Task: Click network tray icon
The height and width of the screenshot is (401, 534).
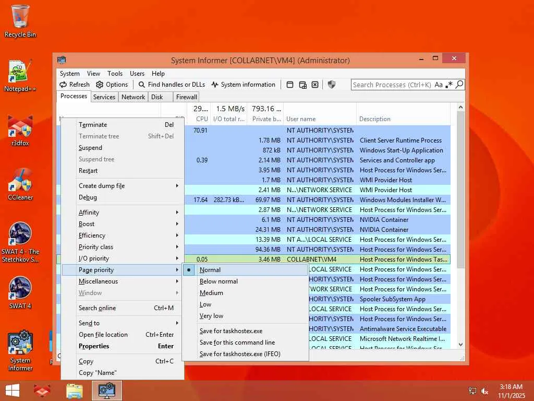Action: (472, 391)
